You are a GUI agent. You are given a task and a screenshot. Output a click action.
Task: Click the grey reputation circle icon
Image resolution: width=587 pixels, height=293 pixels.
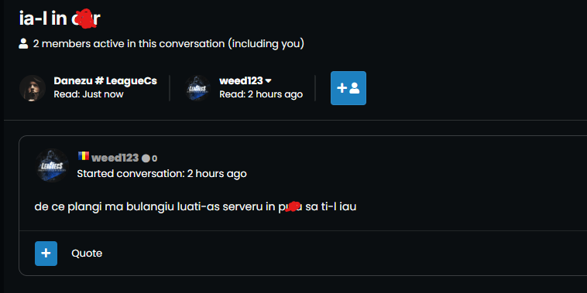point(146,158)
